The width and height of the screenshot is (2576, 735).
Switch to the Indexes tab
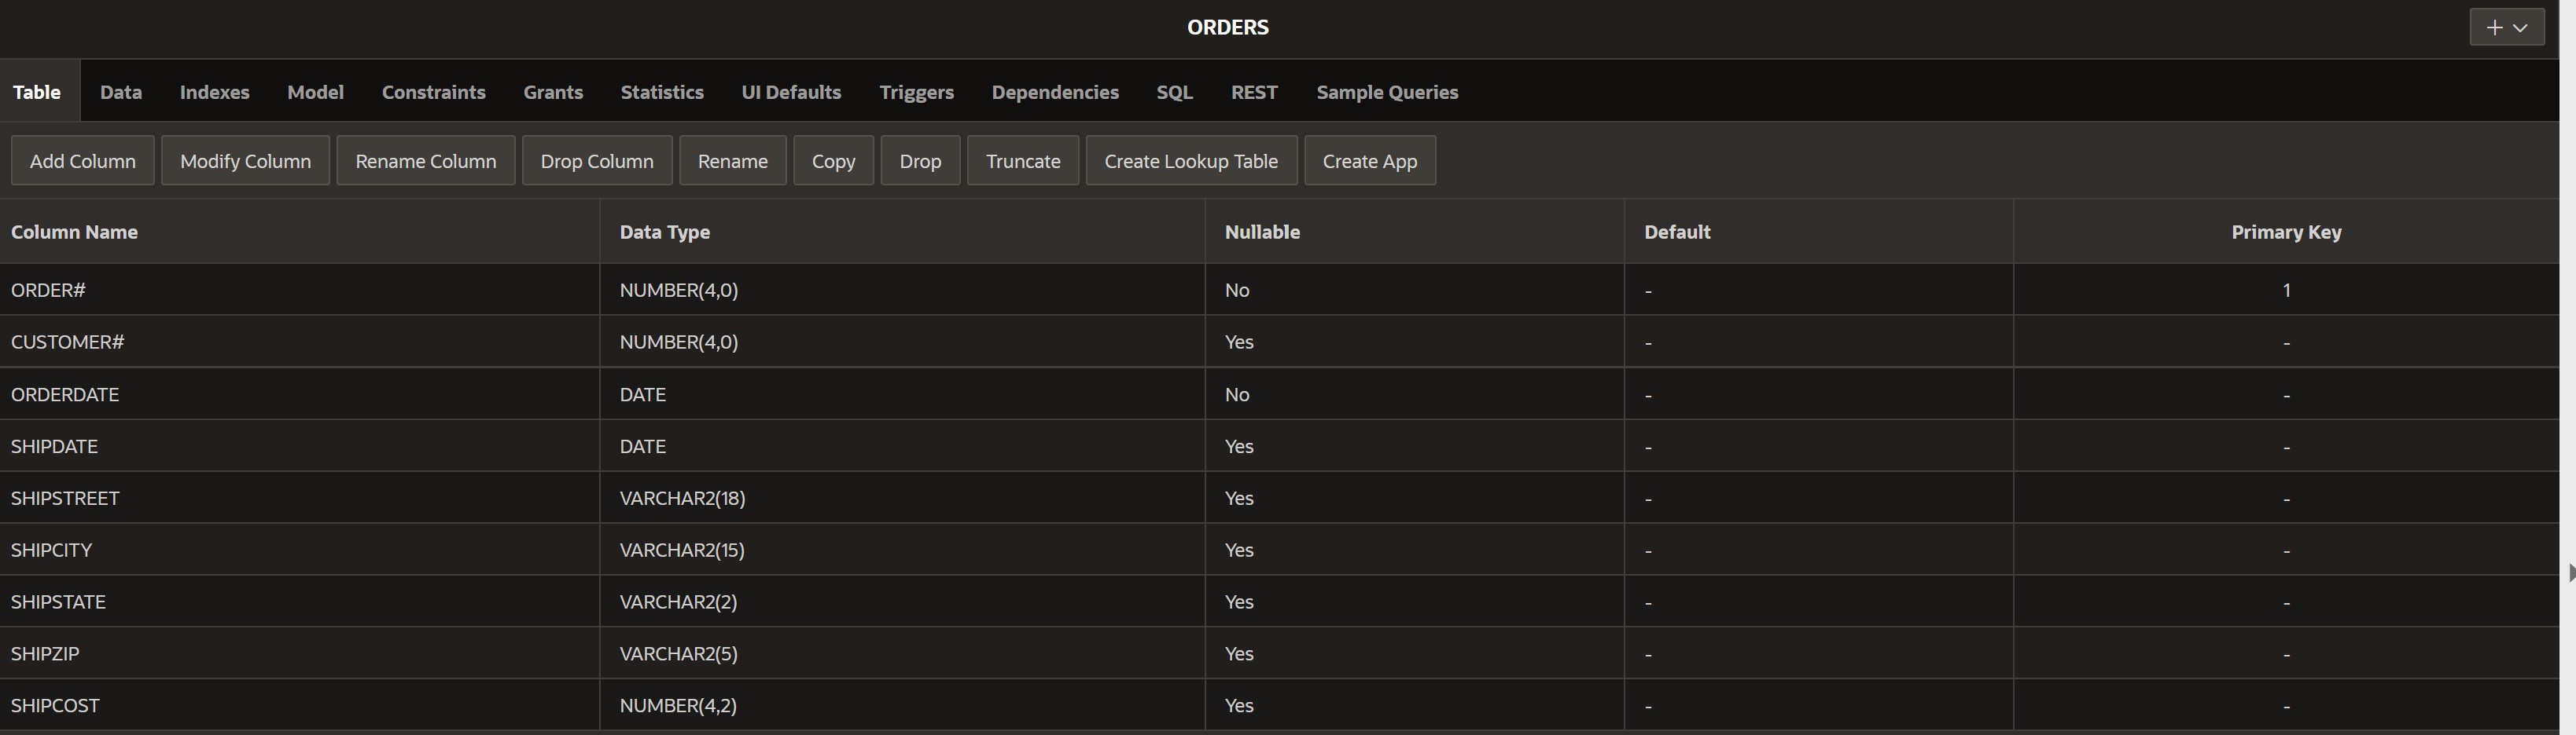coord(213,91)
